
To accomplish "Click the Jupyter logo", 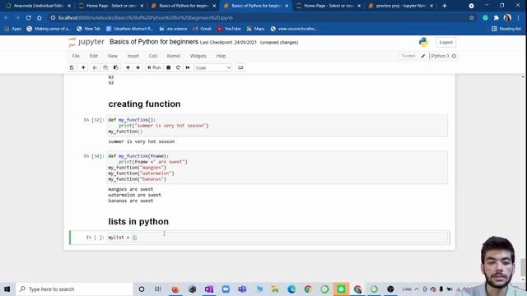I will [86, 42].
